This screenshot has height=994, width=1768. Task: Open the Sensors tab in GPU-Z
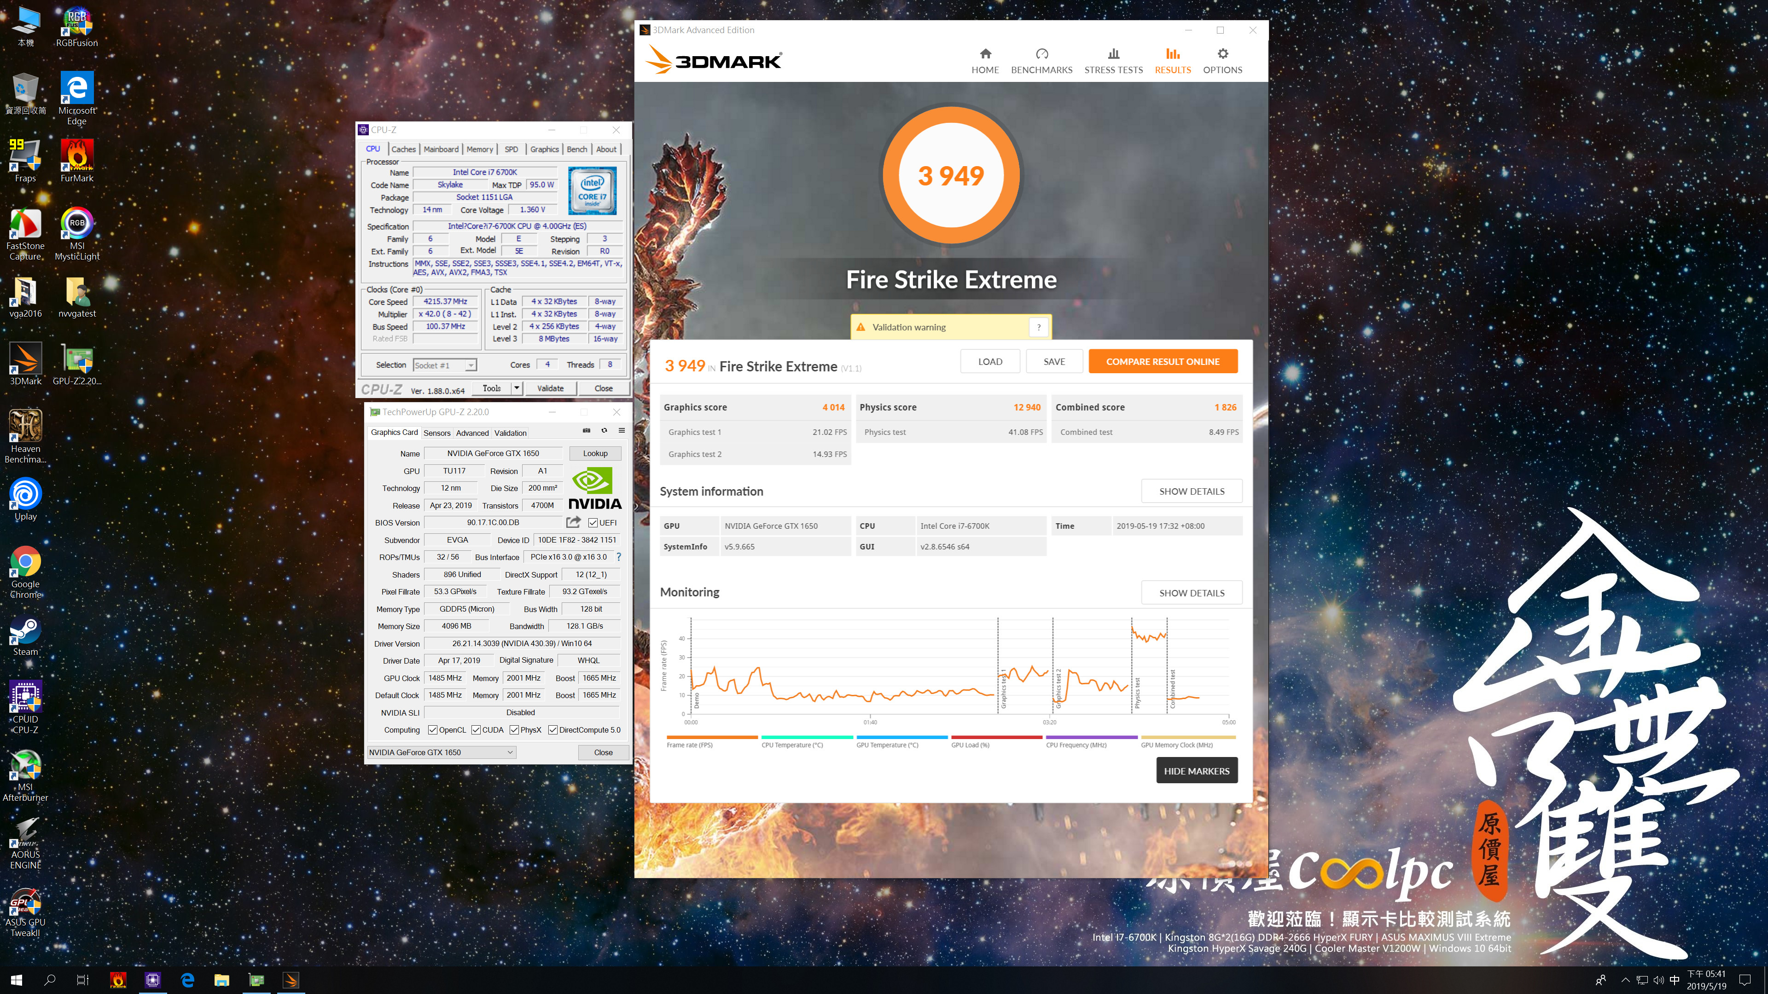tap(436, 433)
